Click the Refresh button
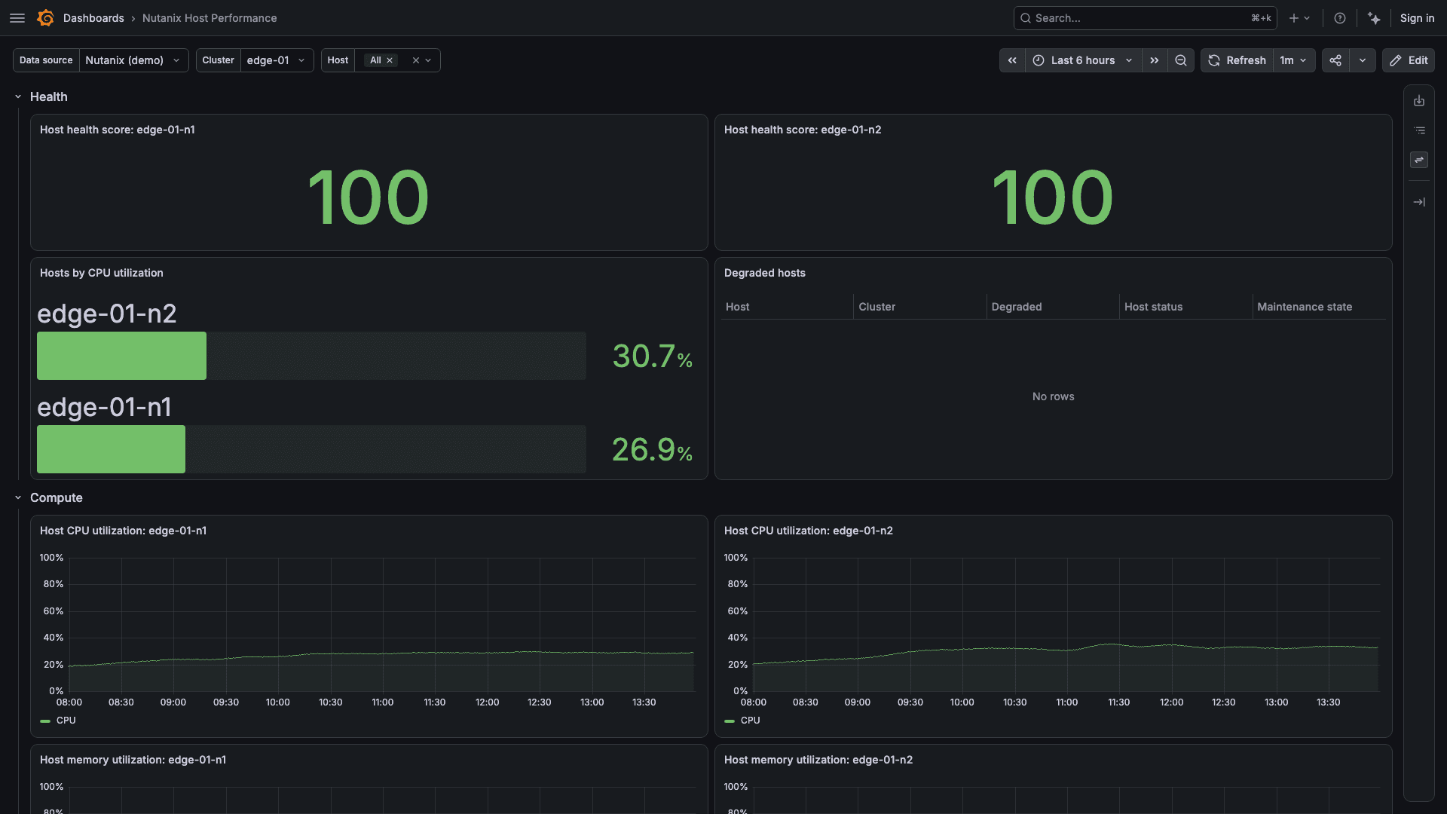Image resolution: width=1447 pixels, height=814 pixels. pos(1237,60)
